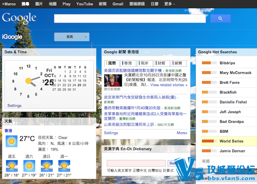Switch to the 財經 news tab
This screenshot has height=184, width=257.
point(162,63)
